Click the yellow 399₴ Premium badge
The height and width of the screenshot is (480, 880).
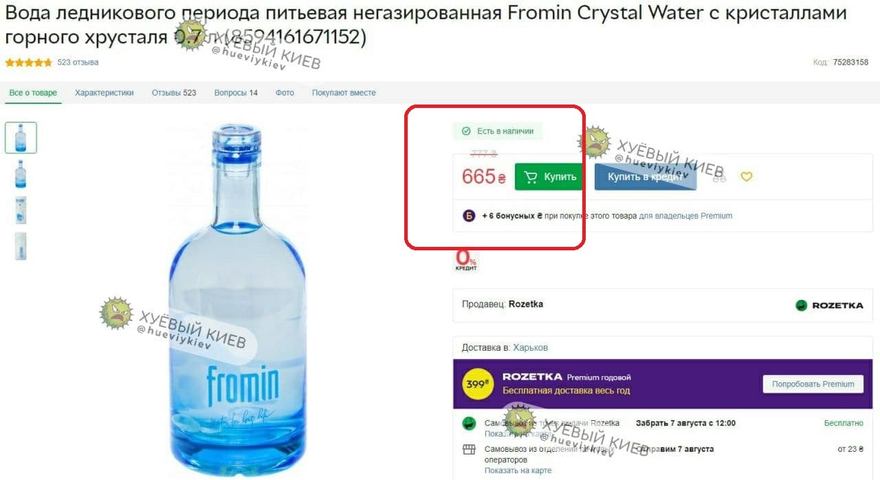[477, 384]
